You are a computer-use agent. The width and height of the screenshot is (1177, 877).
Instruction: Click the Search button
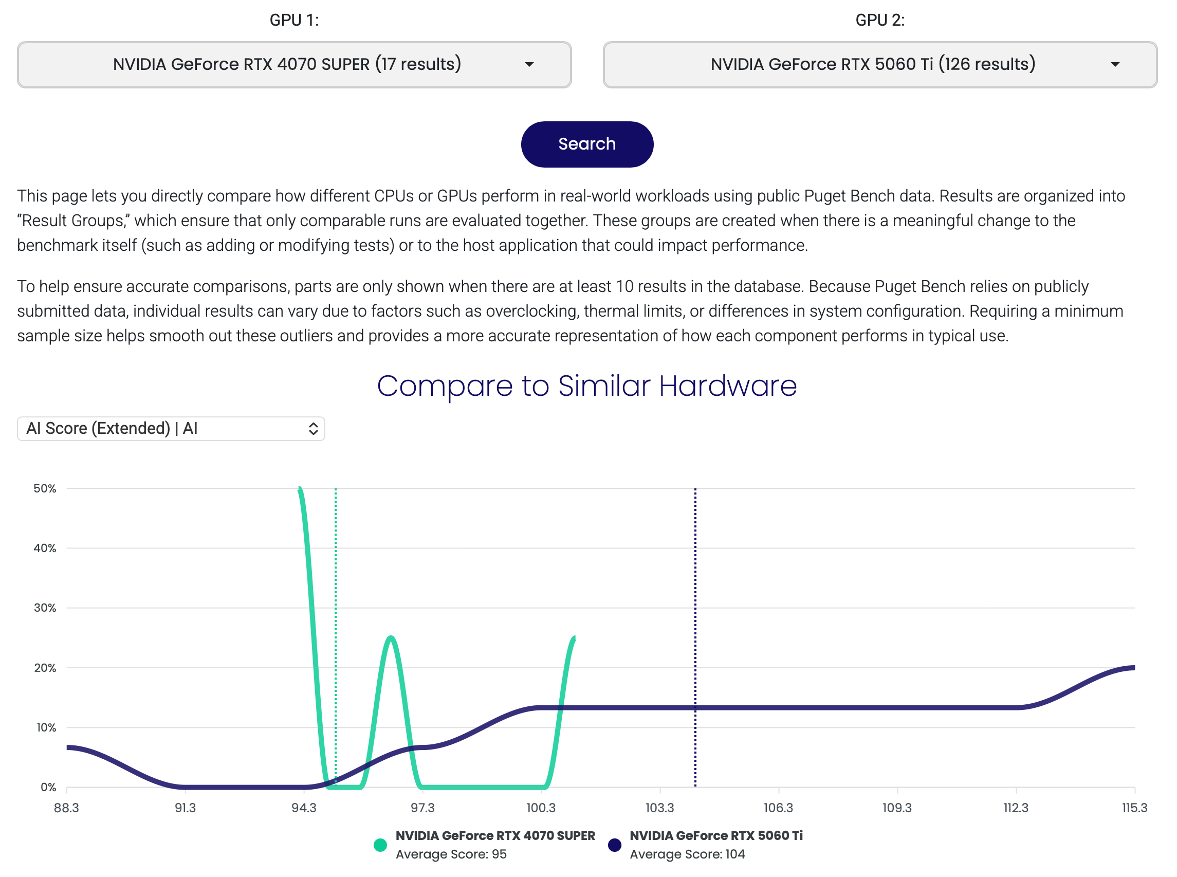587,144
